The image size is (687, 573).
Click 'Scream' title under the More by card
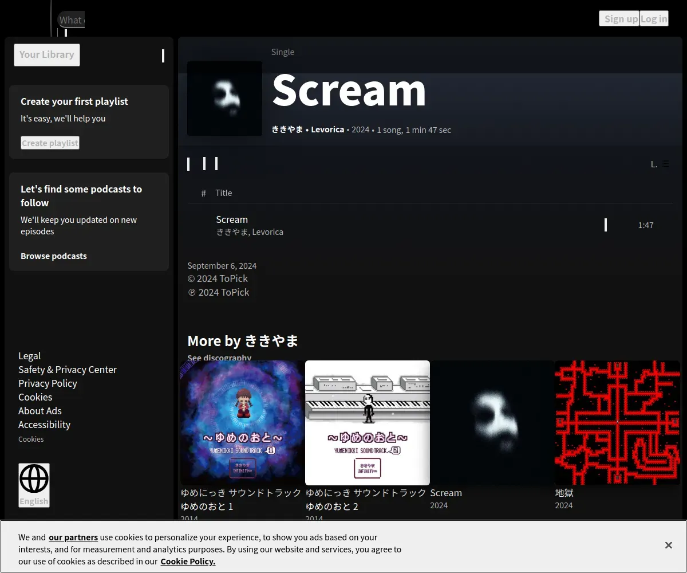point(446,493)
